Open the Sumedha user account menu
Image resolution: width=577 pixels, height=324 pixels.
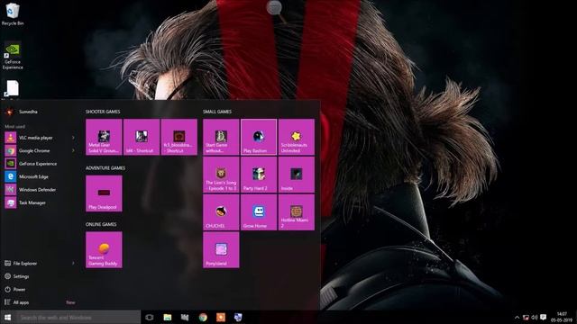(22, 112)
